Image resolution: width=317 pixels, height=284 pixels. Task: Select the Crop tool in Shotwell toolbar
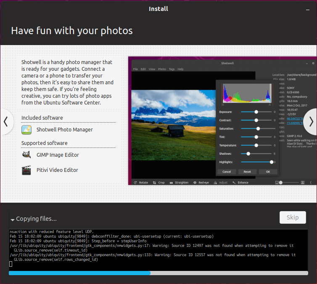click(155, 182)
